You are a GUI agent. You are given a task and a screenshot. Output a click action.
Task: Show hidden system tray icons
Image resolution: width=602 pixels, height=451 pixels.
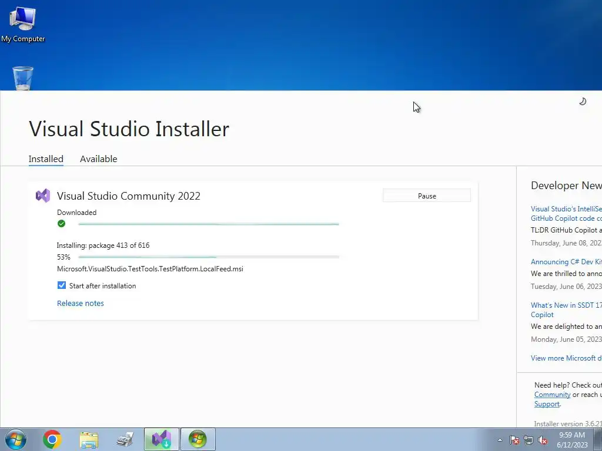[500, 440]
